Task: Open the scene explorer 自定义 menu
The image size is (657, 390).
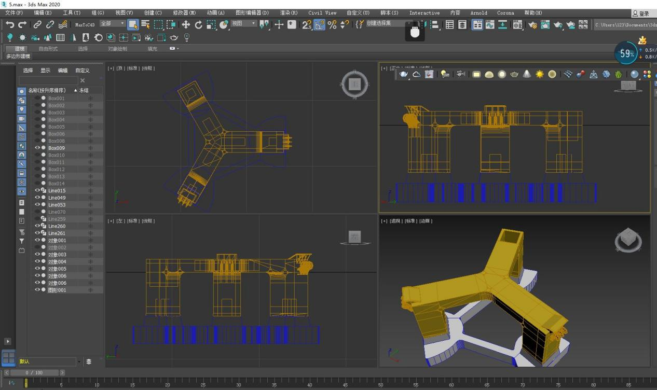Action: point(82,70)
